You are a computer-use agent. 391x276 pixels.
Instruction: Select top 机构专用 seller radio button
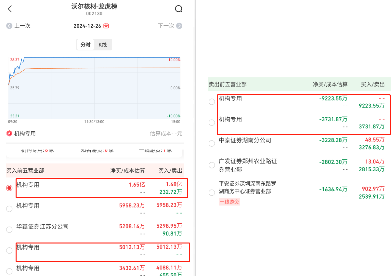coord(212,102)
